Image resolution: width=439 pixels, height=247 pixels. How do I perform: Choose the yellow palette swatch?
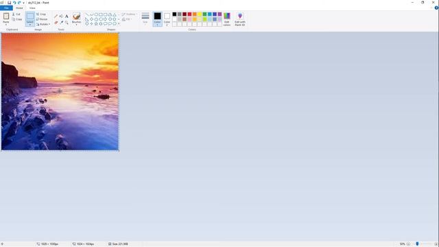click(200, 14)
